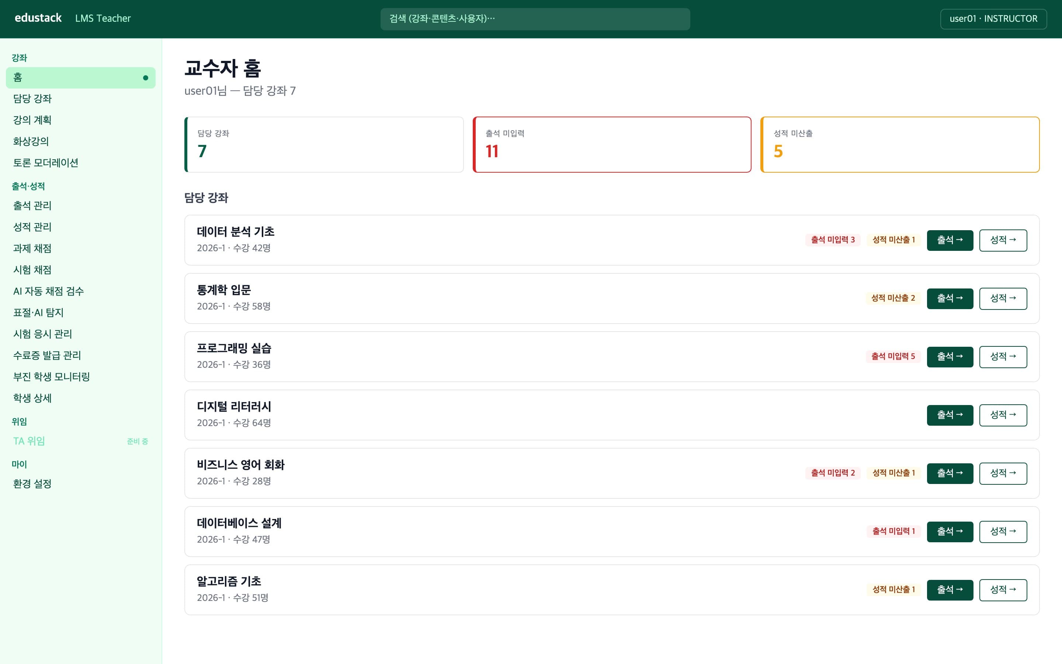Click the TA 위임 item marked 준비 중

[x=81, y=441]
